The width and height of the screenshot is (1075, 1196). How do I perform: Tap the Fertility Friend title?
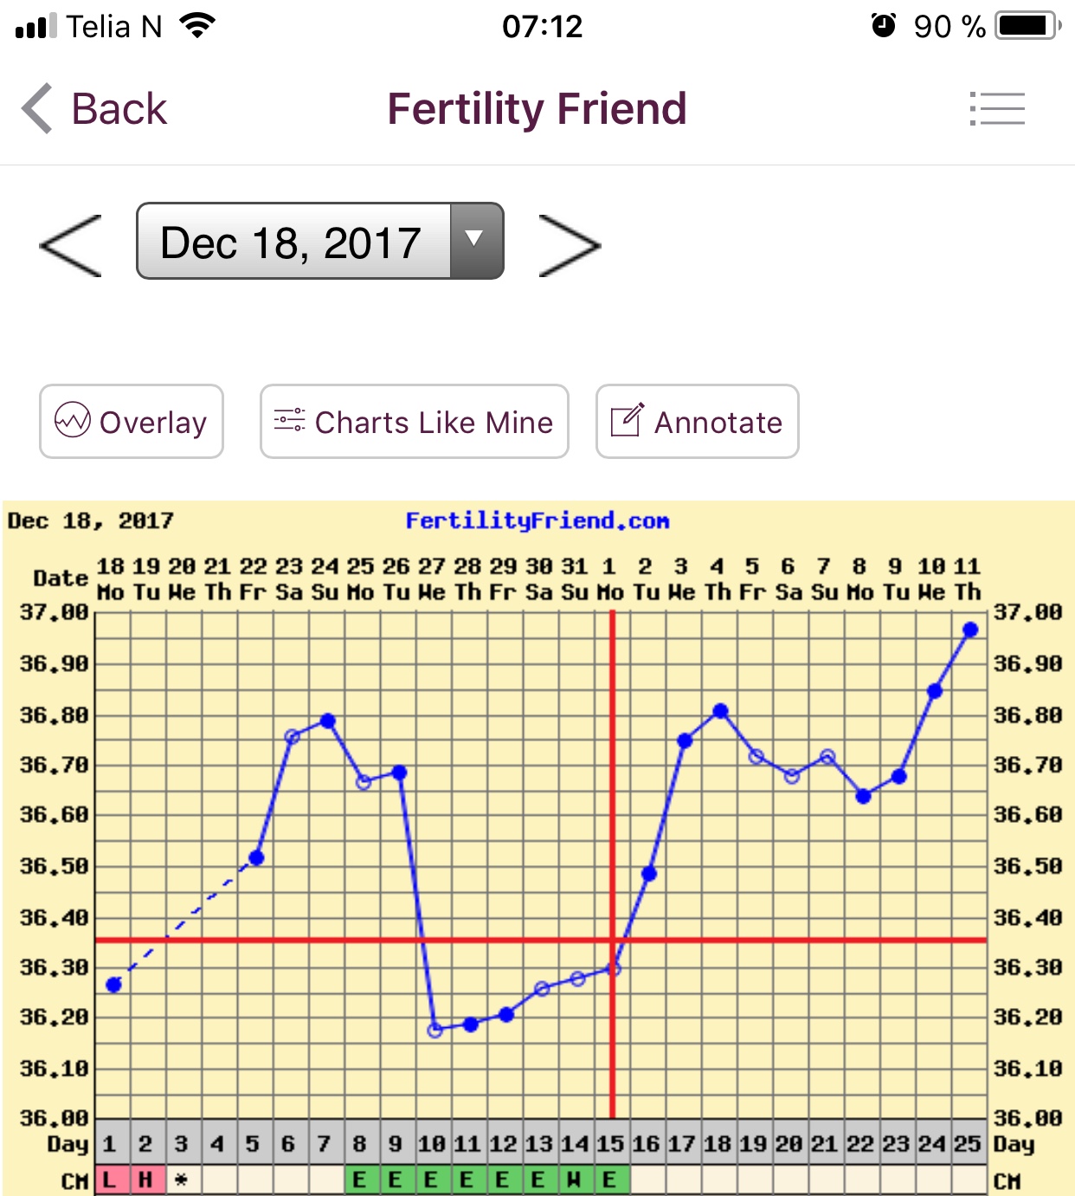537,109
